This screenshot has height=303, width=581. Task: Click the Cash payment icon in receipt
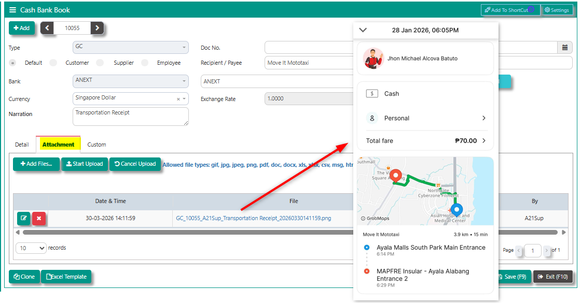[372, 94]
